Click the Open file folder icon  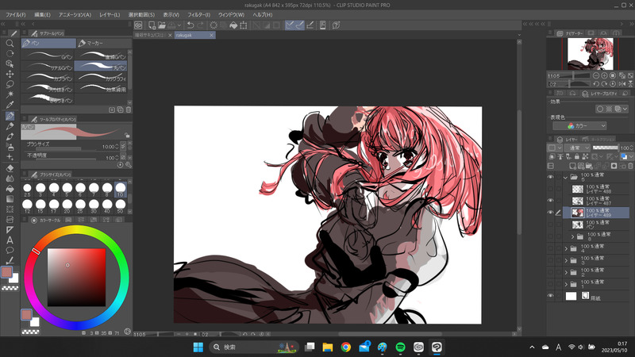[x=162, y=25]
